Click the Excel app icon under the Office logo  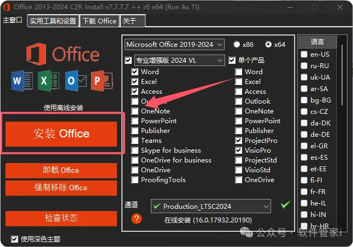click(49, 81)
